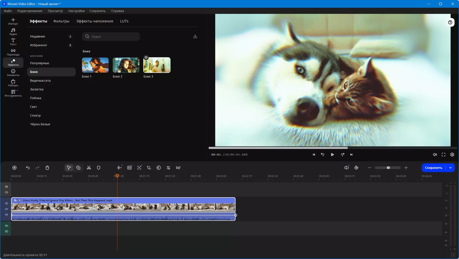Mute the bottom audio track
Viewport: 459px width, 259px height.
[x=7, y=226]
